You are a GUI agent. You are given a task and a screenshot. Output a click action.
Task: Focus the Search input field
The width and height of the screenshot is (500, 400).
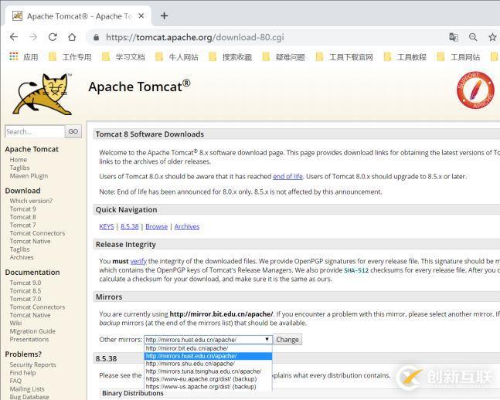point(35,131)
